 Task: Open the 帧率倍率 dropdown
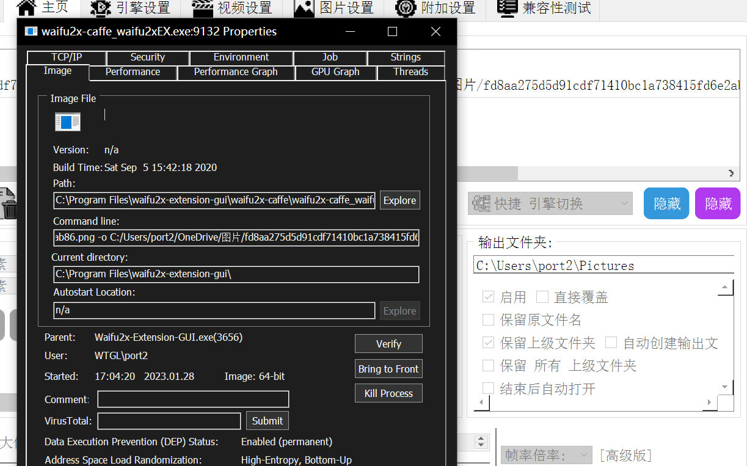coord(547,456)
